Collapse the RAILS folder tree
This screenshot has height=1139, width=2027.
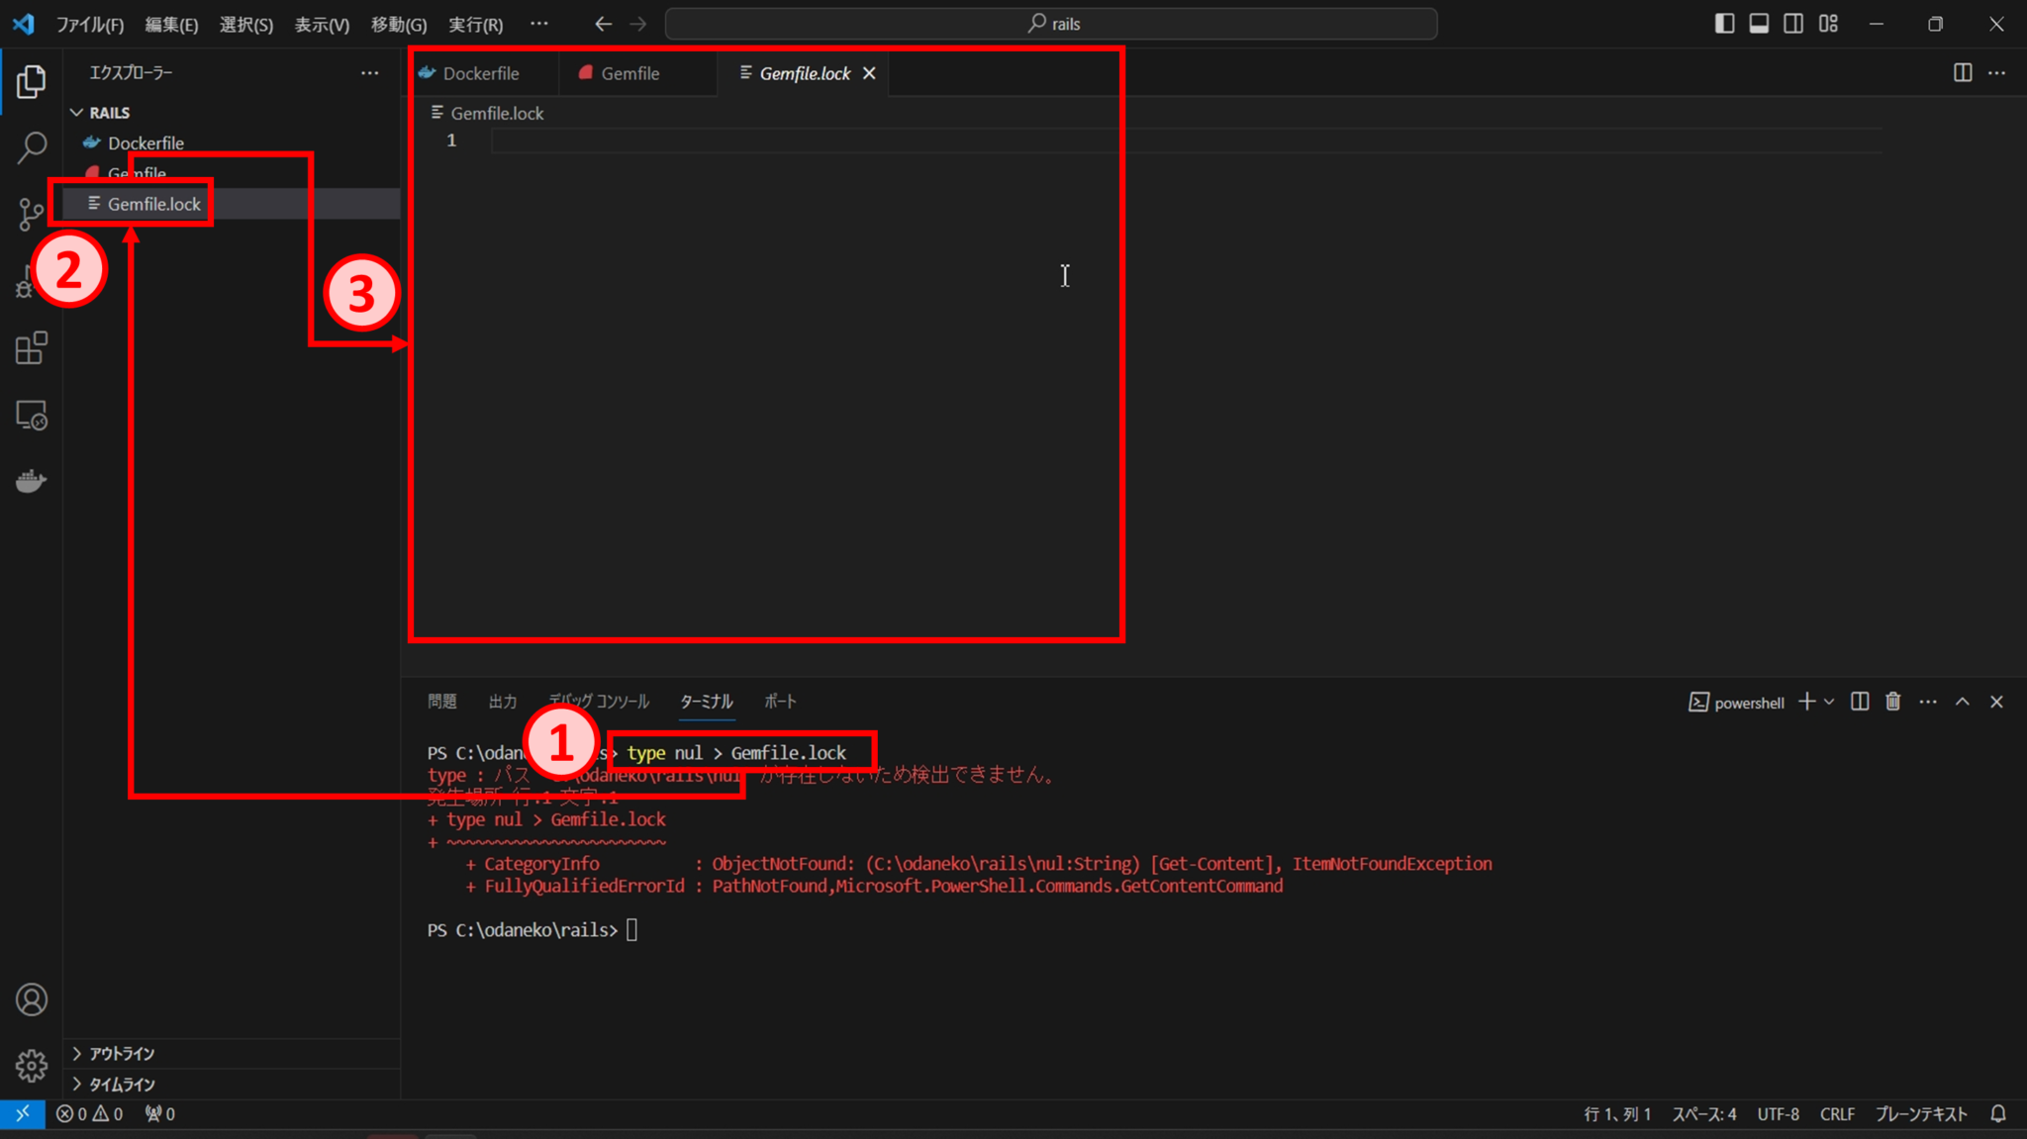coord(78,112)
